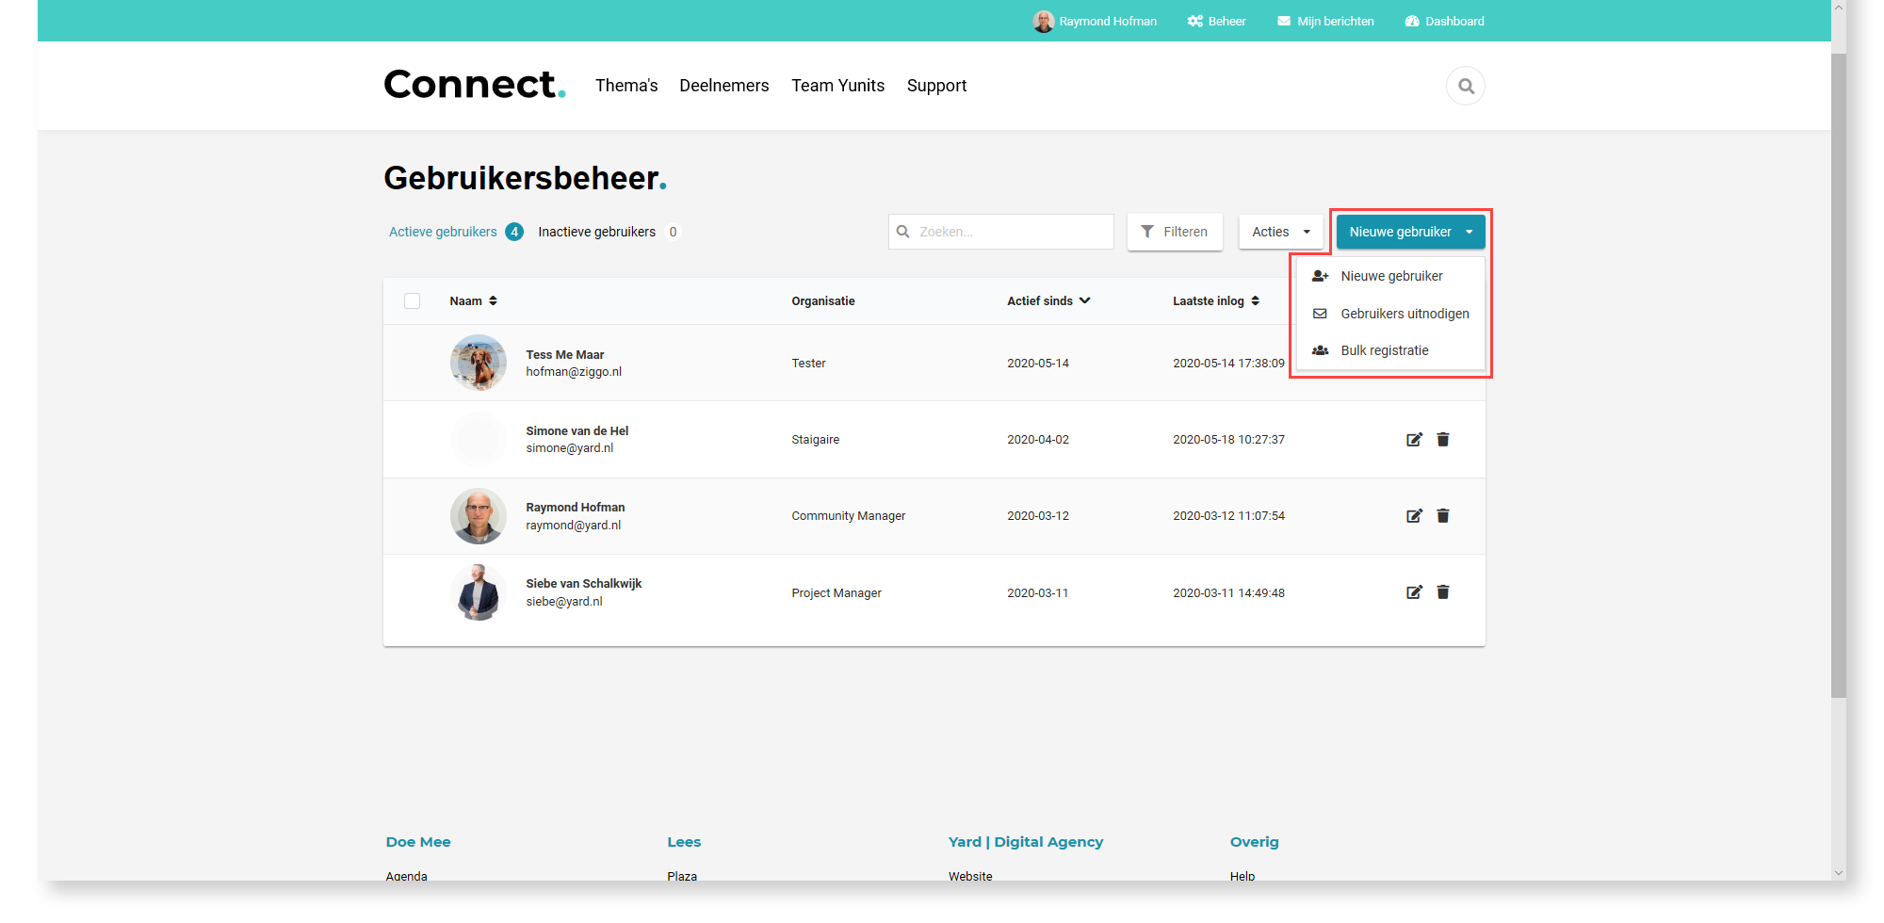
Task: Choose Gebruikers uitnodigen menu entry
Action: [x=1390, y=314]
